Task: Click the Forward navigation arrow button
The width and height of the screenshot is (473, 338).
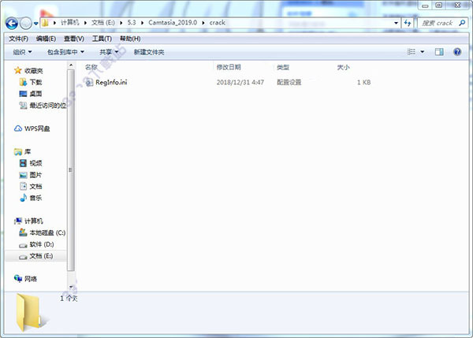Action: point(26,23)
